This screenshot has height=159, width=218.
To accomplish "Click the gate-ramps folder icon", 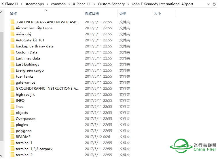I will tap(12, 82).
